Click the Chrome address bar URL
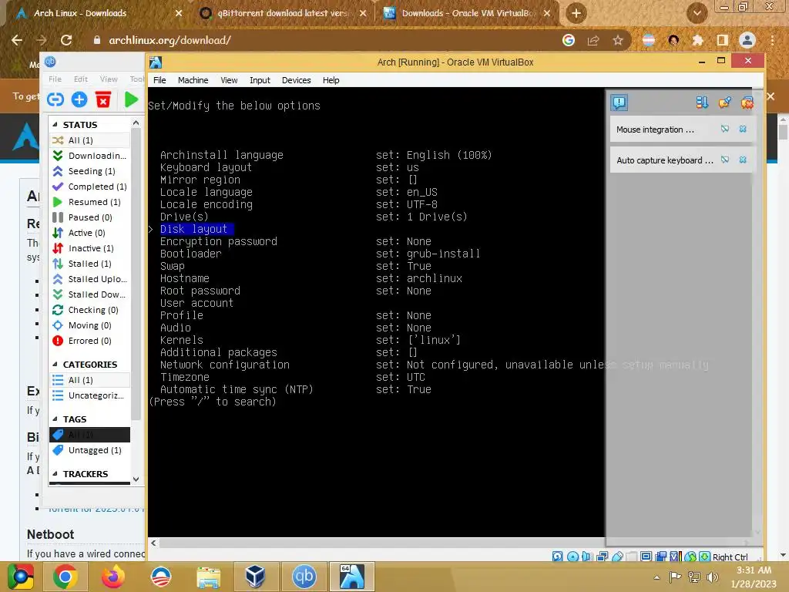 pyautogui.click(x=170, y=40)
